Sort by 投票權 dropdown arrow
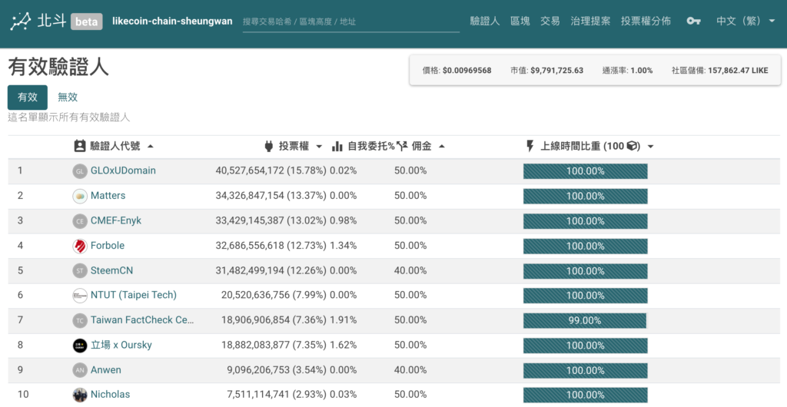The image size is (787, 407). (x=319, y=147)
